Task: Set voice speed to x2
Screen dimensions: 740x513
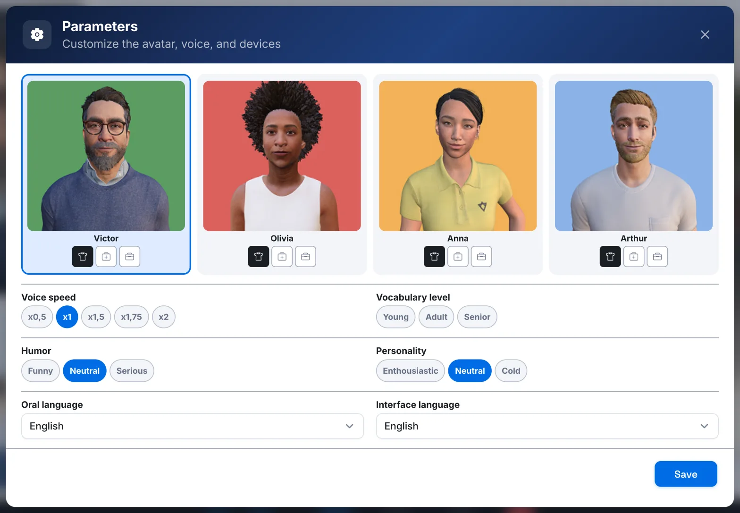Action: (164, 317)
